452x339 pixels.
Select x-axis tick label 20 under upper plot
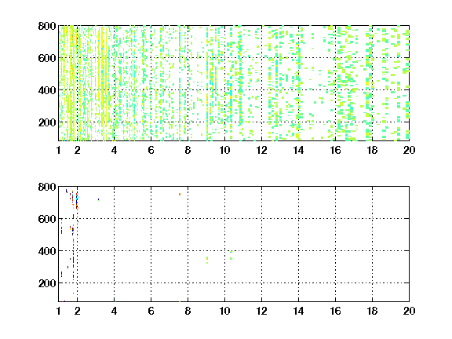409,150
